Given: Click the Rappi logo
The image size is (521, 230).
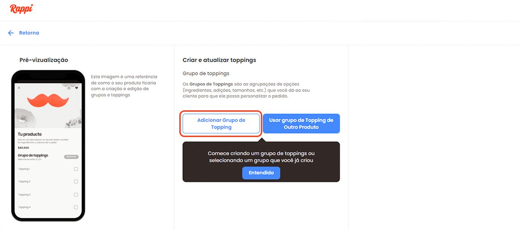Looking at the screenshot, I should (x=21, y=9).
